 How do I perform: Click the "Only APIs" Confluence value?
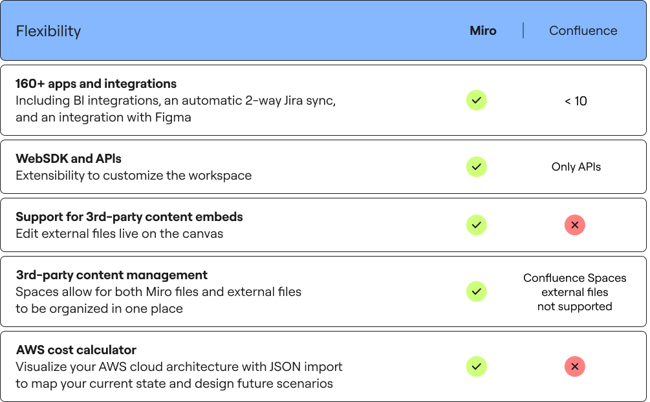click(x=576, y=167)
